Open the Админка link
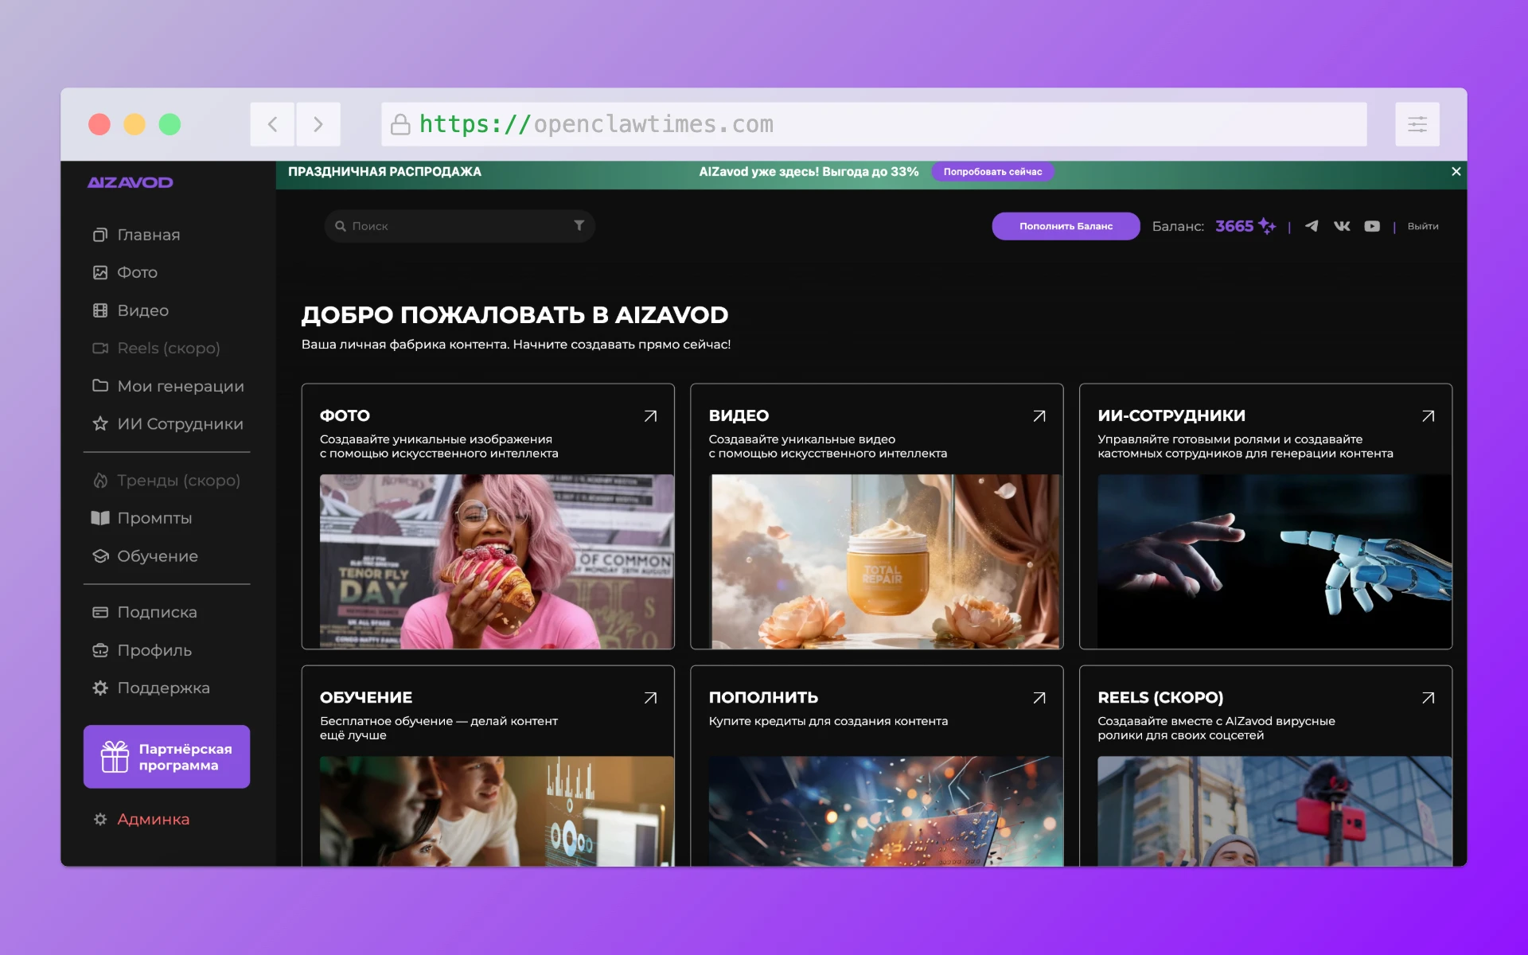The height and width of the screenshot is (955, 1528). pos(153,819)
